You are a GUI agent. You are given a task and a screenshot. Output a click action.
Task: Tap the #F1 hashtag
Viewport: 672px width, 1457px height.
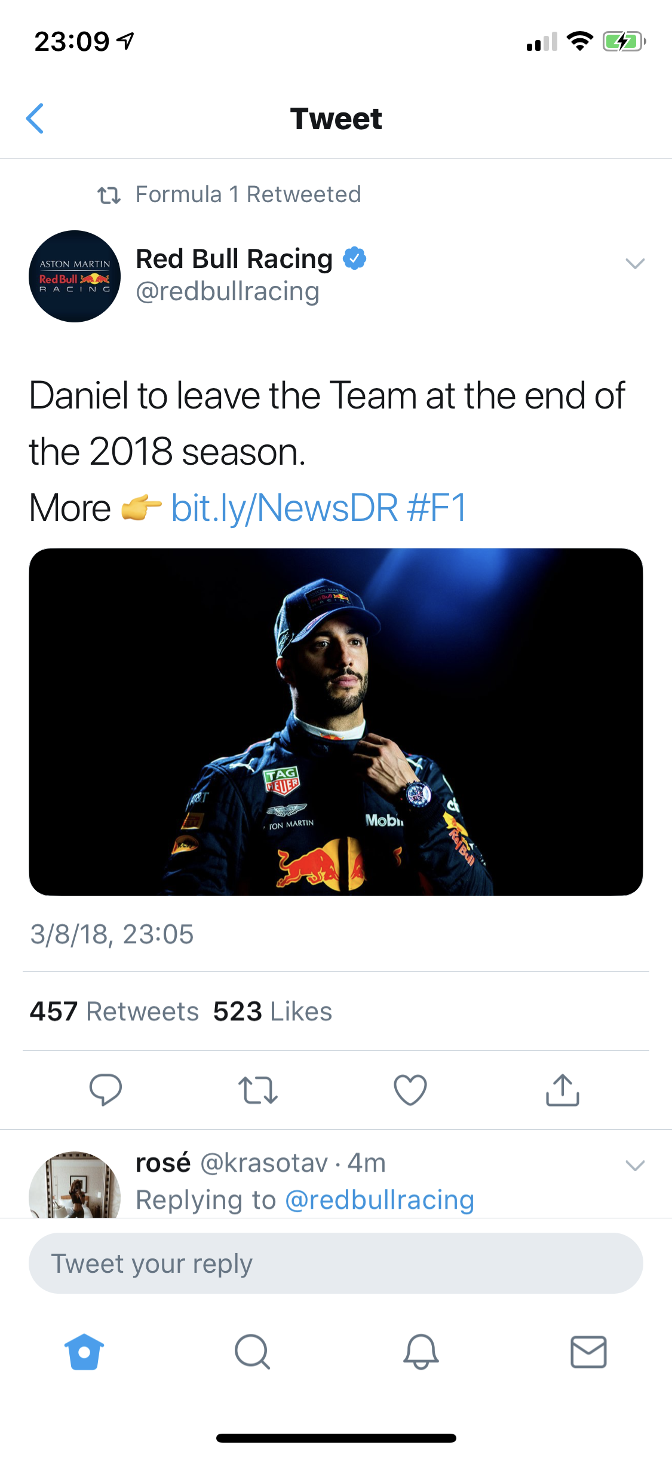[437, 508]
